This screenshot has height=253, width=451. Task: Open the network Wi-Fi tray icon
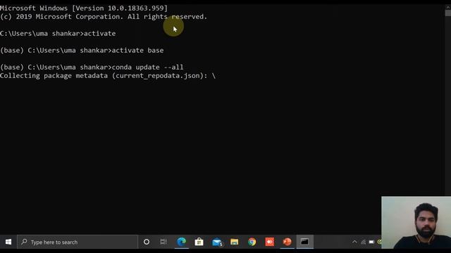(364, 242)
